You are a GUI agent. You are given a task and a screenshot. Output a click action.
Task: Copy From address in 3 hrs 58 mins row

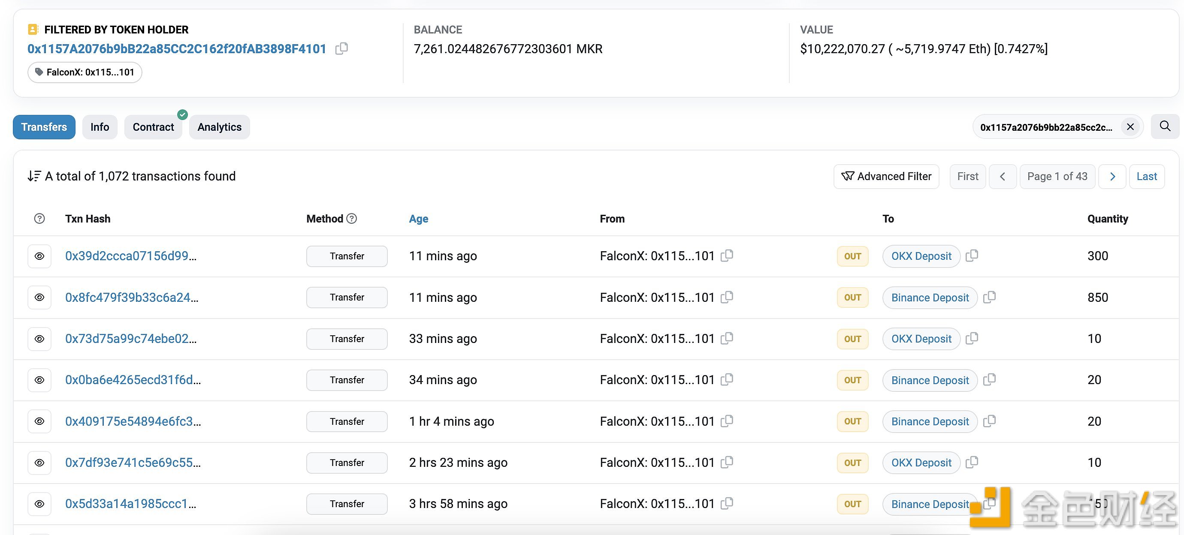tap(727, 503)
